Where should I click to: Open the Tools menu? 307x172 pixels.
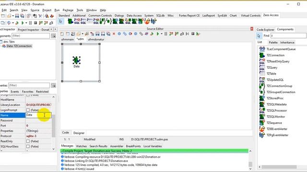click(x=80, y=10)
